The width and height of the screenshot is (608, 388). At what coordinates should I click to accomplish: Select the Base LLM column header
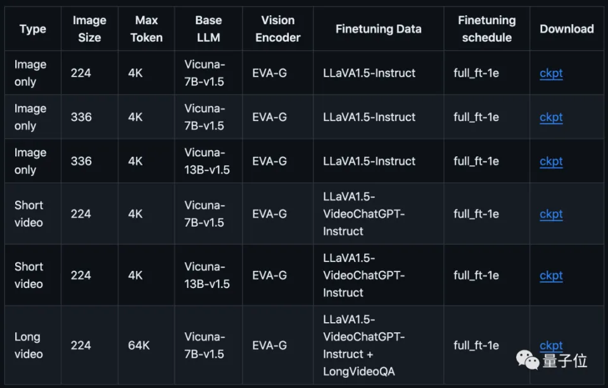(208, 28)
